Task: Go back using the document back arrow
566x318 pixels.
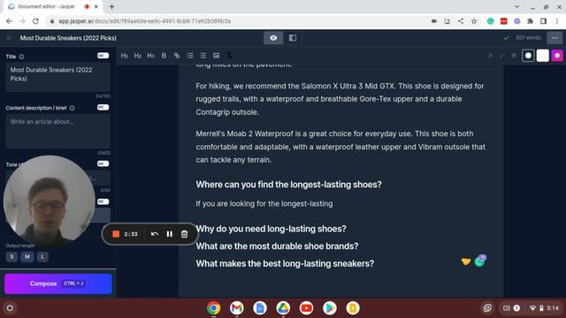Action: pyautogui.click(x=10, y=38)
